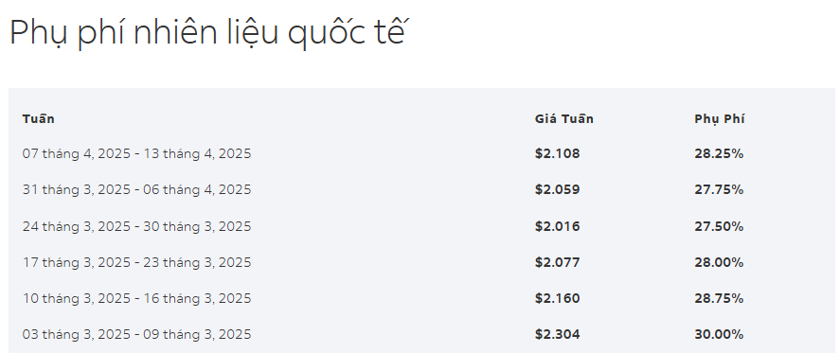Click the 17 tháng 3 - 23 tháng 3 week row
This screenshot has height=353, width=840.
[x=421, y=262]
